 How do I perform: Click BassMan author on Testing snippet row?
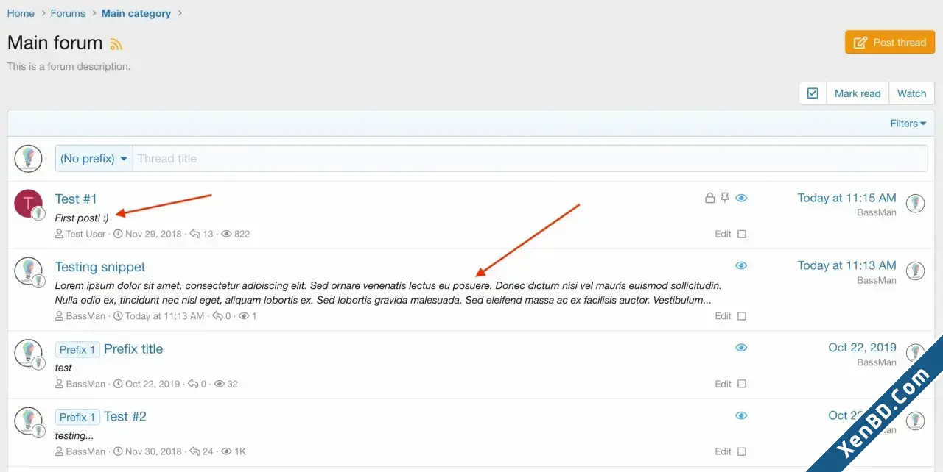[85, 316]
